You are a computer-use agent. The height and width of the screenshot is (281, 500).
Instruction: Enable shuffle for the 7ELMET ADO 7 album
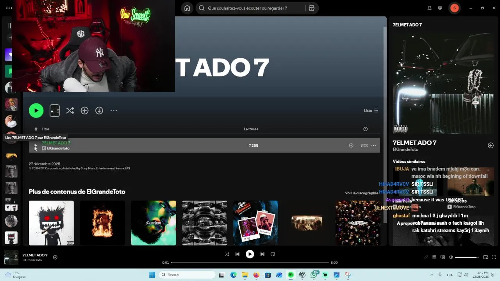[70, 111]
